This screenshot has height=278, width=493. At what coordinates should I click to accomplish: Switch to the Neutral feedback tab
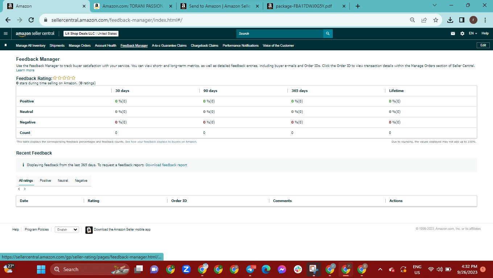pos(63,181)
